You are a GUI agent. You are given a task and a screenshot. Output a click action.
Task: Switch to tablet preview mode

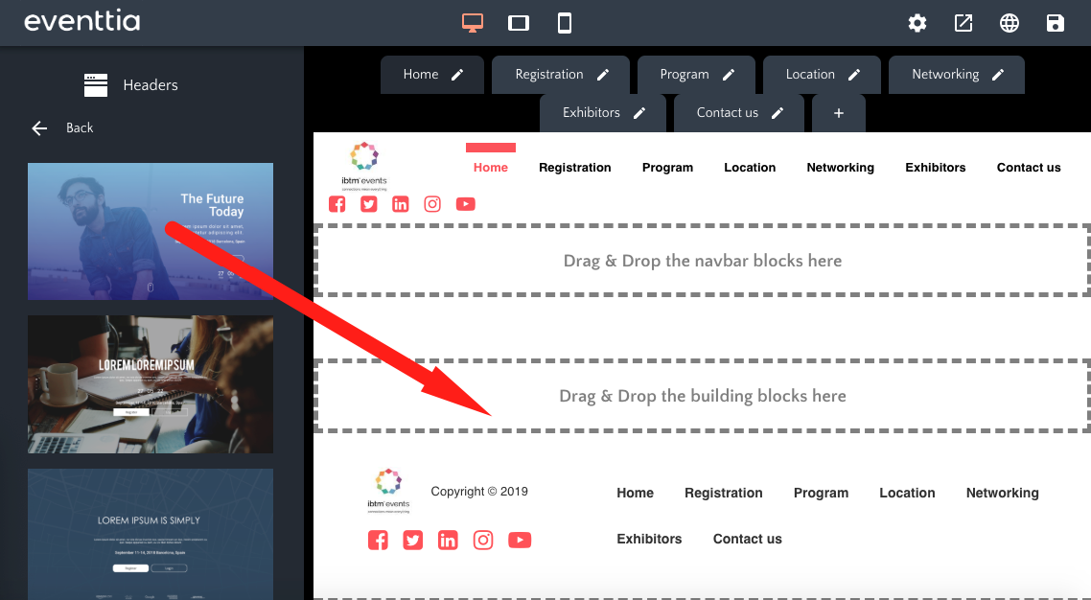coord(519,23)
